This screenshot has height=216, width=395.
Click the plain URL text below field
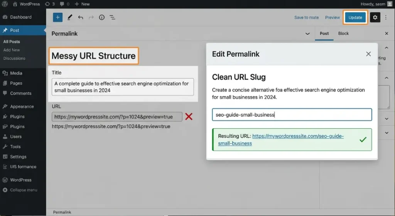(x=111, y=126)
